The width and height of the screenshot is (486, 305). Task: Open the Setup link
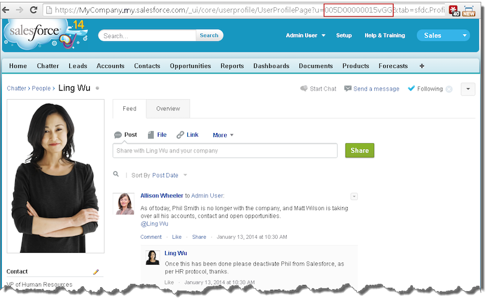pyautogui.click(x=344, y=35)
